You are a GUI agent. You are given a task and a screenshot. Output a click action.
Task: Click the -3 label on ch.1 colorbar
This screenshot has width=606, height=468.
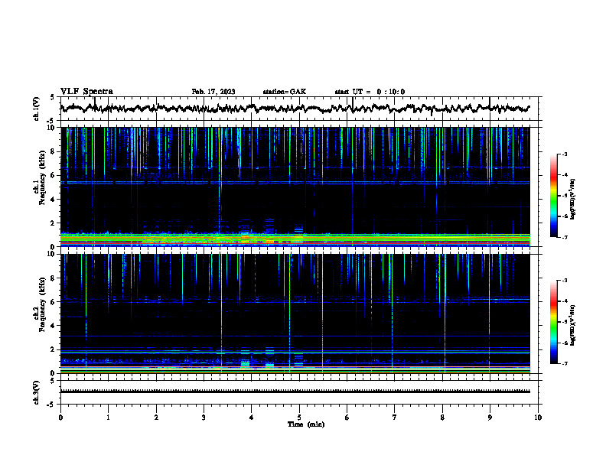(x=564, y=154)
